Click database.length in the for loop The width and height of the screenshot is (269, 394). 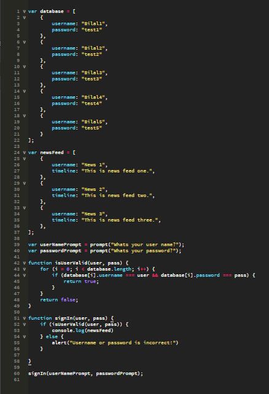[109, 269]
